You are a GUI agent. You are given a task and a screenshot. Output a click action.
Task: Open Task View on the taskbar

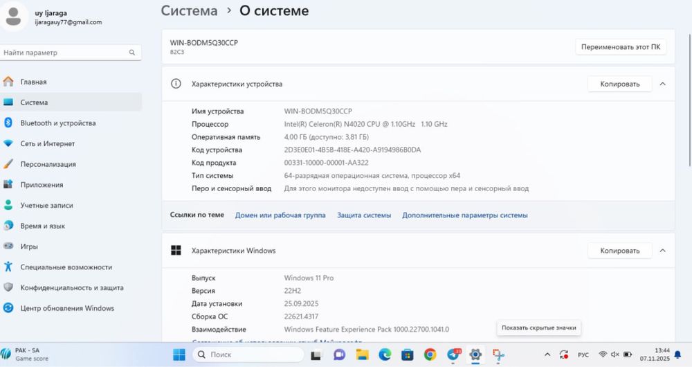[316, 355]
